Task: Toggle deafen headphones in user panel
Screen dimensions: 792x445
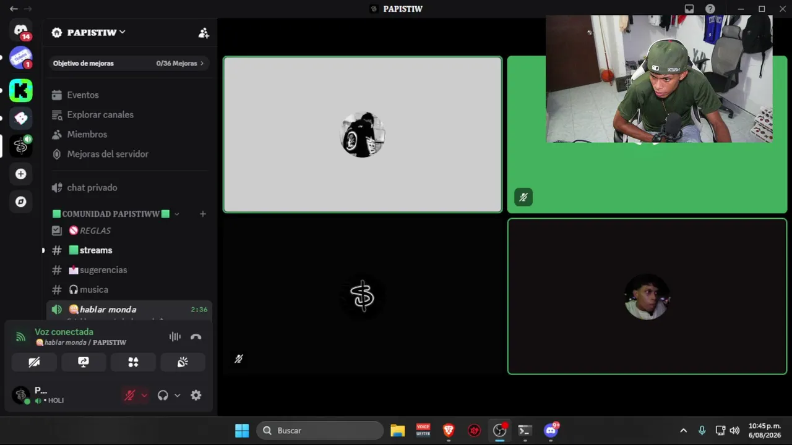Action: tap(163, 396)
